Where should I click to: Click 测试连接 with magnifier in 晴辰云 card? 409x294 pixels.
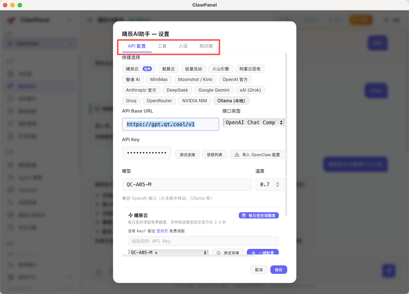coord(228,253)
